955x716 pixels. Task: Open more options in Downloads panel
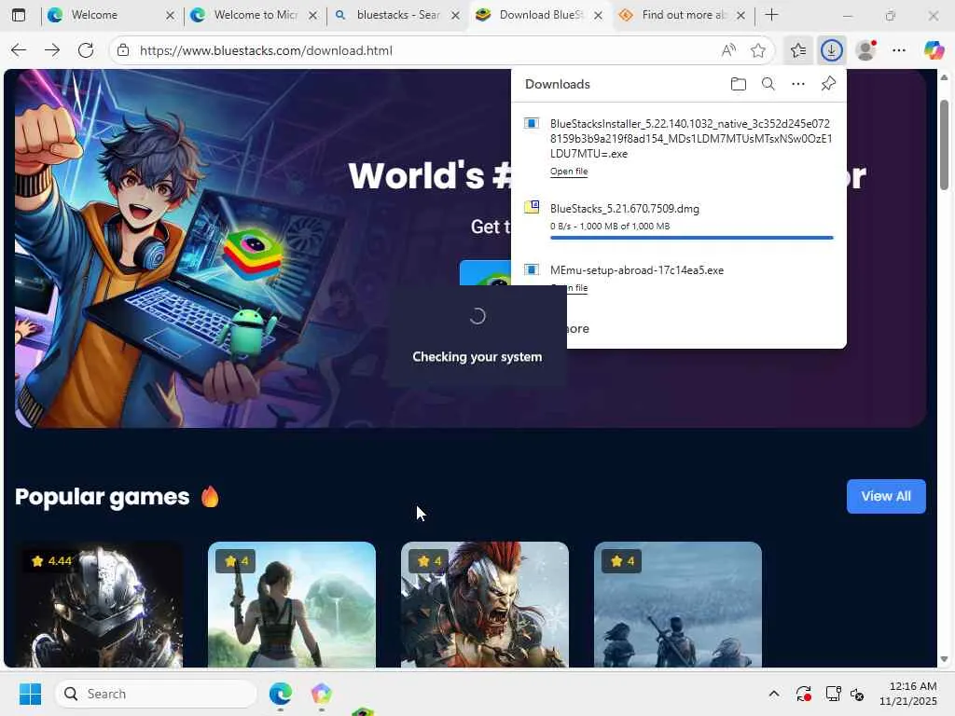point(798,84)
